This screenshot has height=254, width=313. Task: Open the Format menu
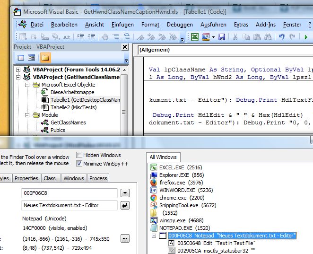(150, 25)
